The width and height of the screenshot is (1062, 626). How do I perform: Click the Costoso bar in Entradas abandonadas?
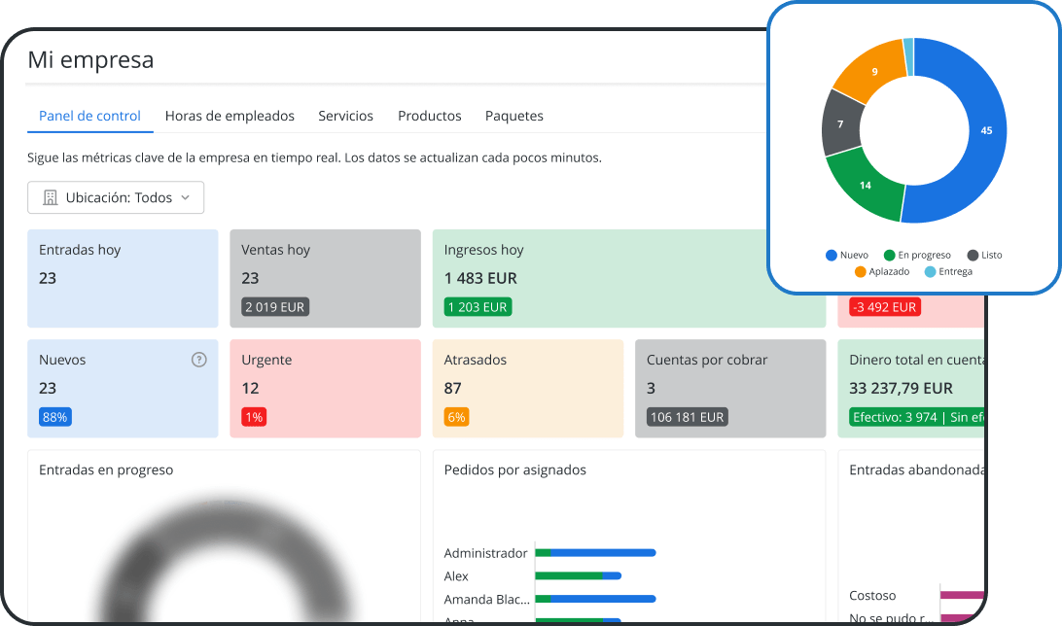(x=962, y=596)
